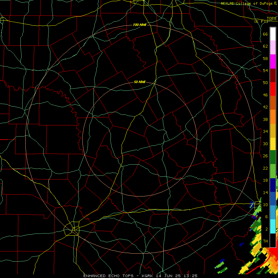Click the cyan legend swatch
Viewport: 278px width, 278px height.
point(273,226)
